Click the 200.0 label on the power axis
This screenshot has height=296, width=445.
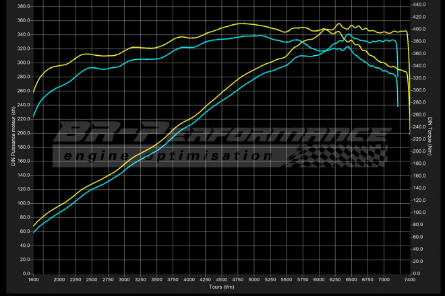[x=23, y=133]
